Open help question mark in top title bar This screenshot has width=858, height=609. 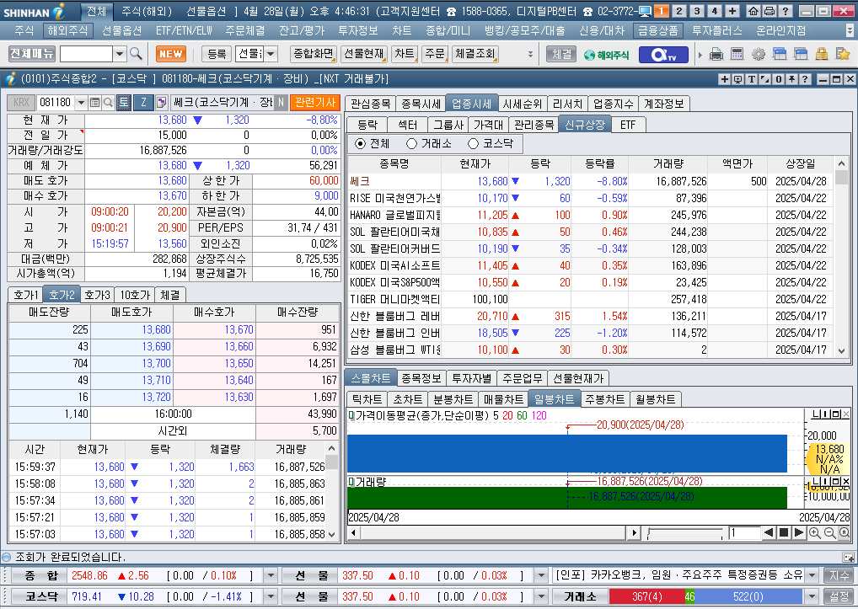tap(786, 11)
